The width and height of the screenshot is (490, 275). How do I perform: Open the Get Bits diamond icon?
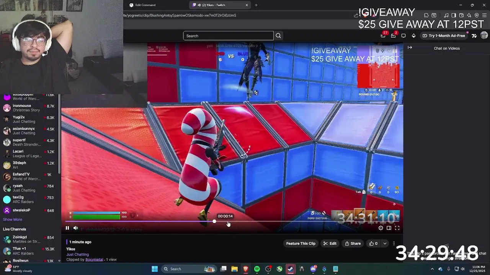point(413,36)
